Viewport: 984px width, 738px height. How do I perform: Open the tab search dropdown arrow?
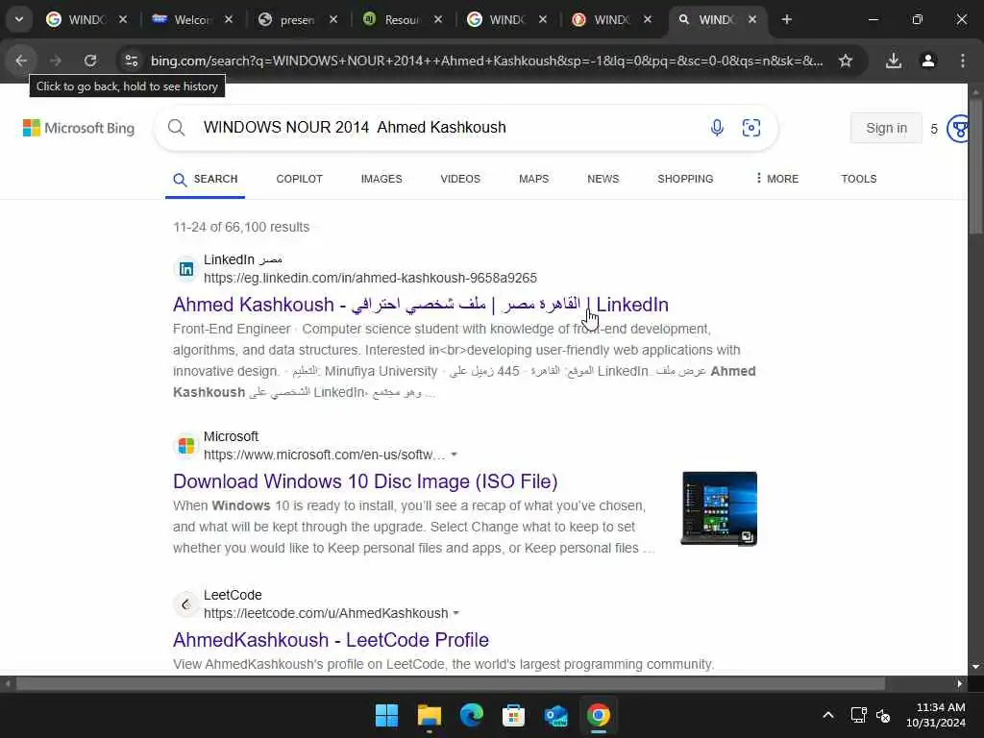pos(19,19)
